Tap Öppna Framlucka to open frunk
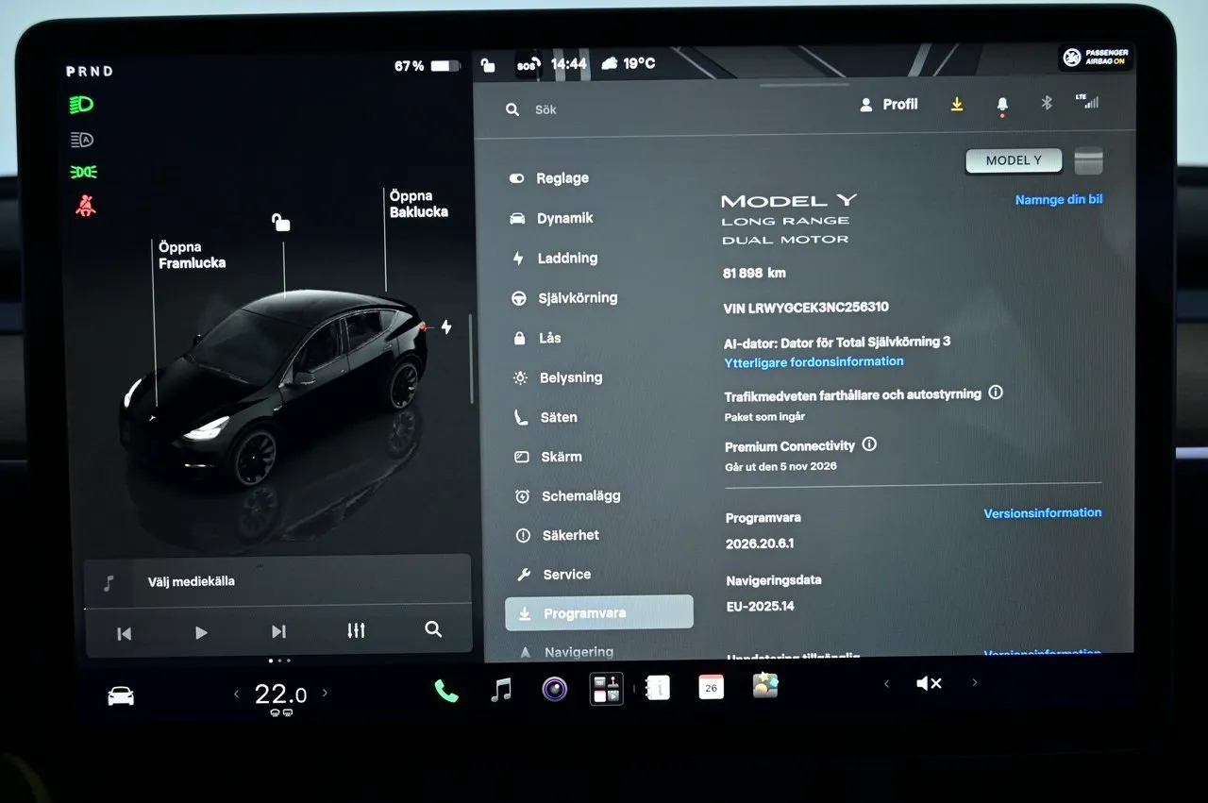This screenshot has width=1208, height=803. tap(193, 255)
